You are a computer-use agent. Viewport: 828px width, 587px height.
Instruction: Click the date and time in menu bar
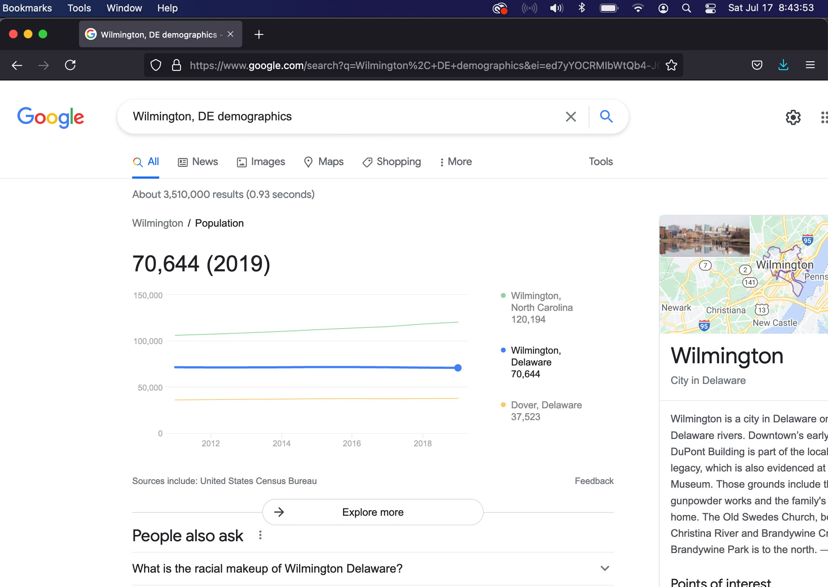771,8
